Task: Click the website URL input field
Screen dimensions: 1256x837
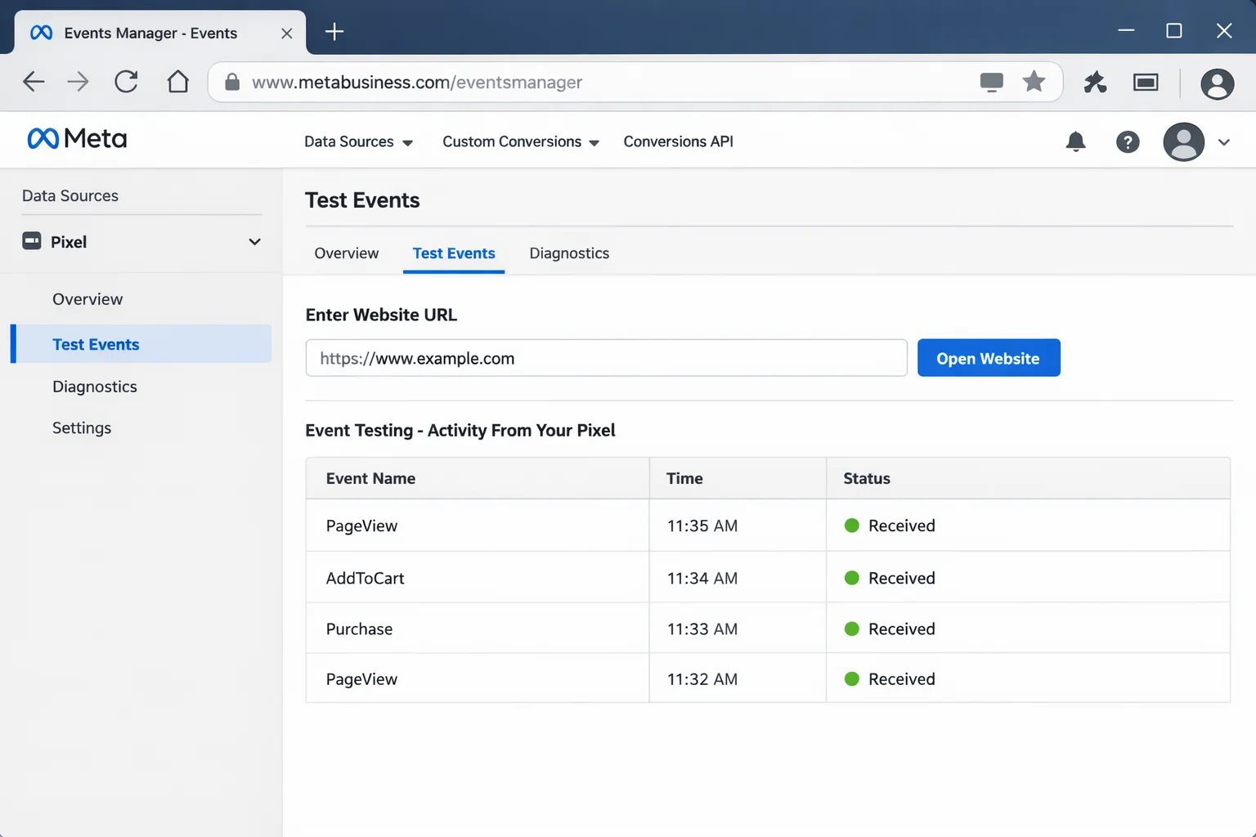Action: 605,358
